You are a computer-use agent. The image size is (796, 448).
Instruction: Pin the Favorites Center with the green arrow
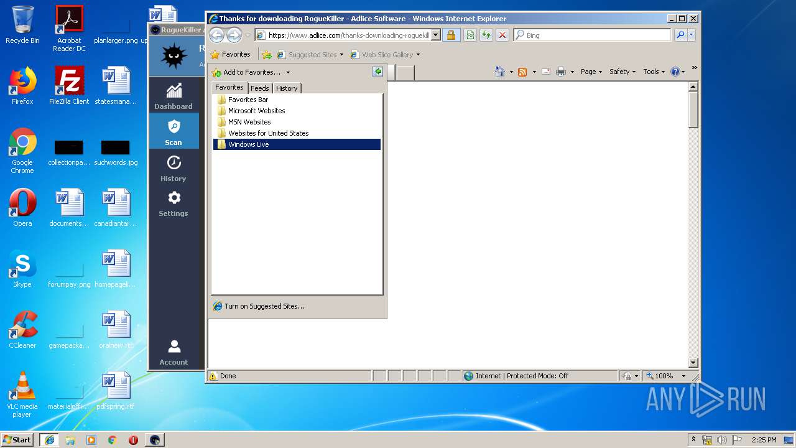coord(377,72)
